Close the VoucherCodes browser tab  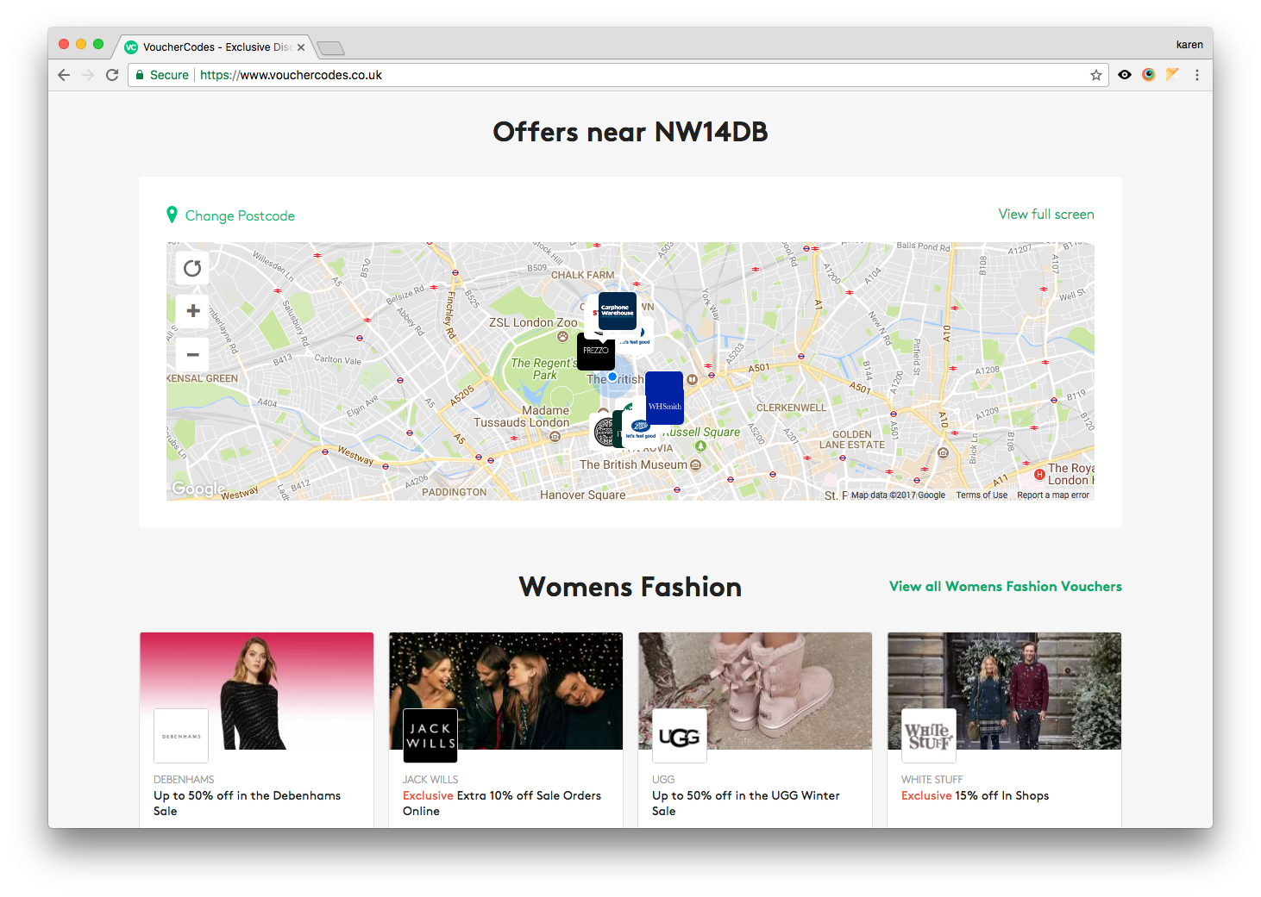(x=301, y=47)
